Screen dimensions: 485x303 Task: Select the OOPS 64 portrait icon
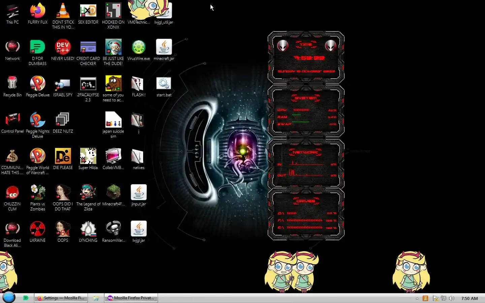pyautogui.click(x=63, y=232)
